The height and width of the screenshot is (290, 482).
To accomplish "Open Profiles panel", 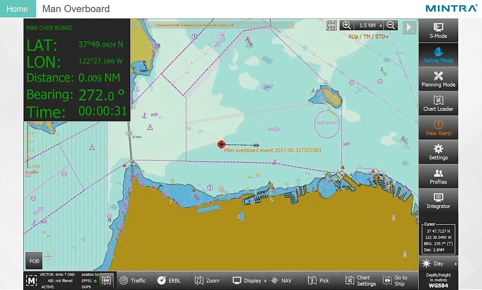I will 438,176.
